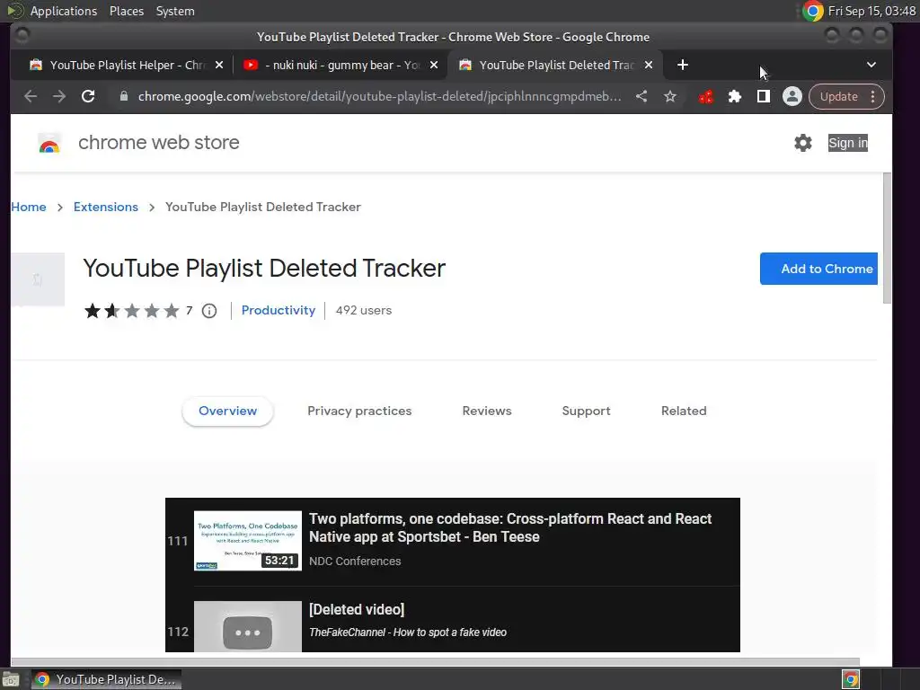Open the Applications menu
920x690 pixels.
point(64,11)
